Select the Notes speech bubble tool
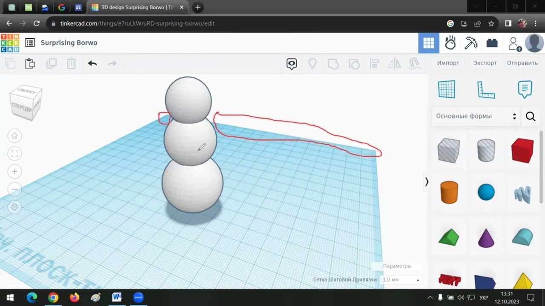The image size is (545, 306). (525, 89)
